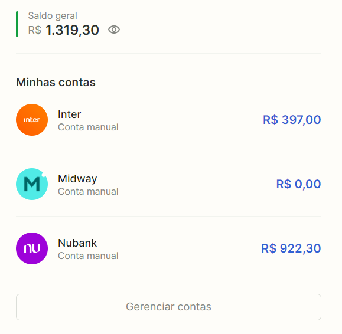Click Midway balance R$ 0,00
The height and width of the screenshot is (334, 342).
point(299,184)
